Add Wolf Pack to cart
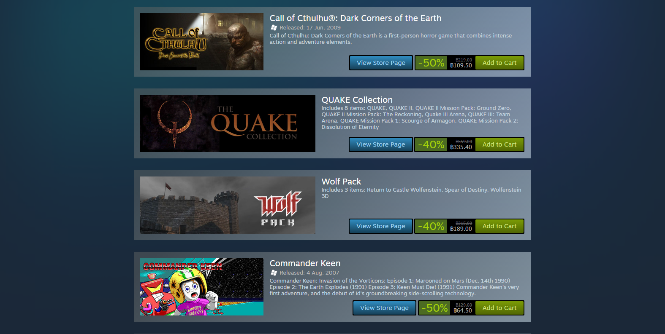This screenshot has height=334, width=665. (499, 226)
